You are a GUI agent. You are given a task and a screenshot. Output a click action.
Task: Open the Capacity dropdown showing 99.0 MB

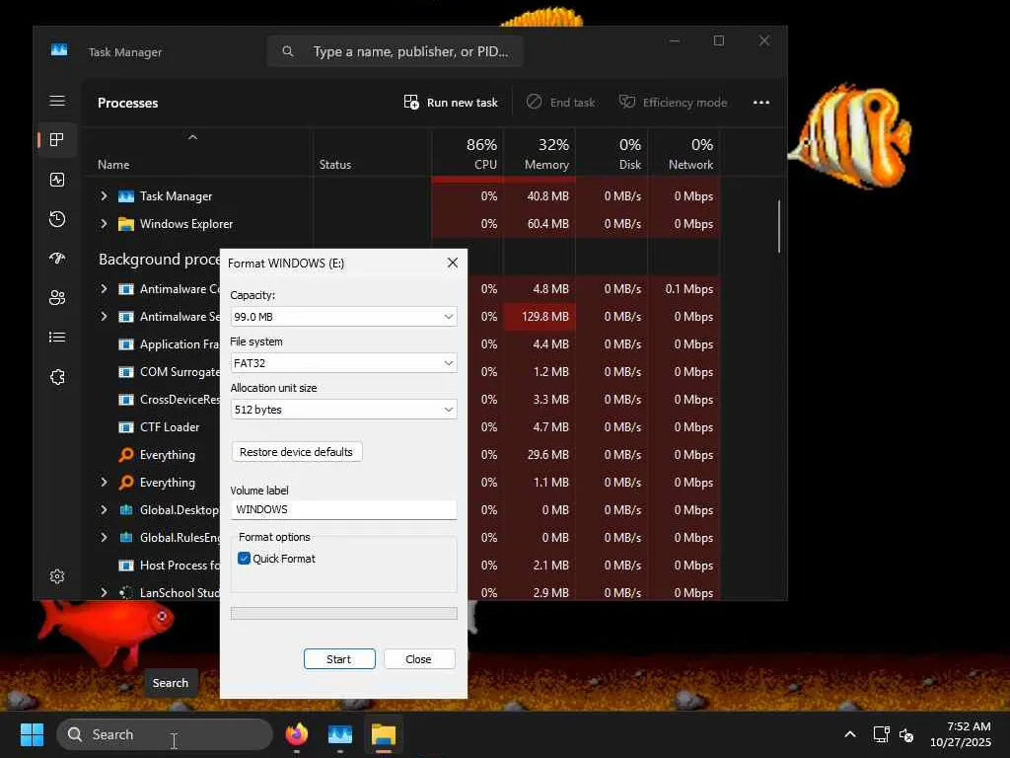(x=344, y=317)
